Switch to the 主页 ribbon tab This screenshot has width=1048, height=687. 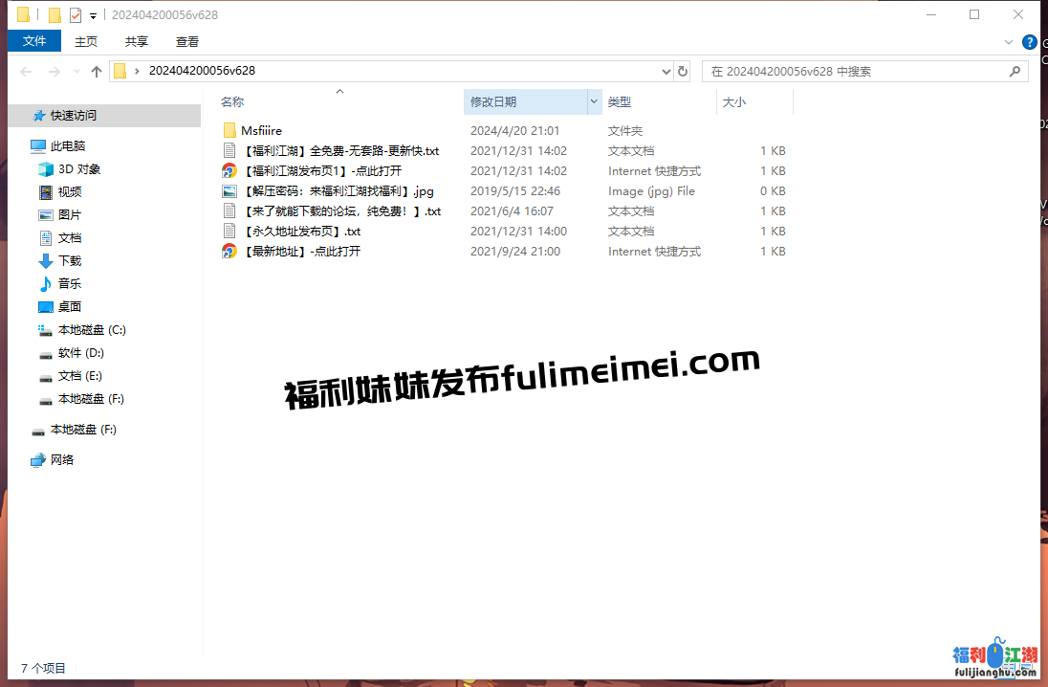pyautogui.click(x=85, y=41)
